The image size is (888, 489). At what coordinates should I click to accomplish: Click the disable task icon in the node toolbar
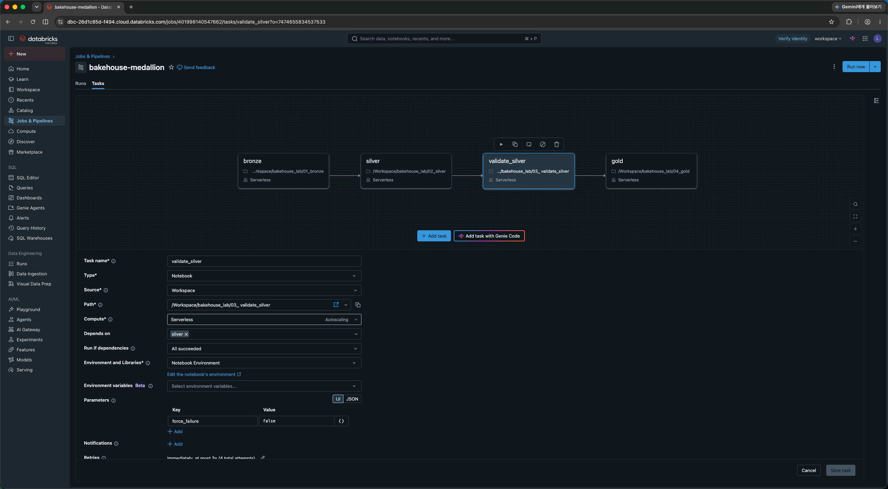(x=543, y=144)
